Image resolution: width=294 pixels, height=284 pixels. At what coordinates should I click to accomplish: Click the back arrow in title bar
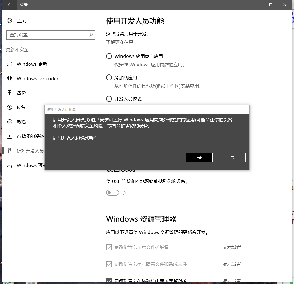(10, 5)
